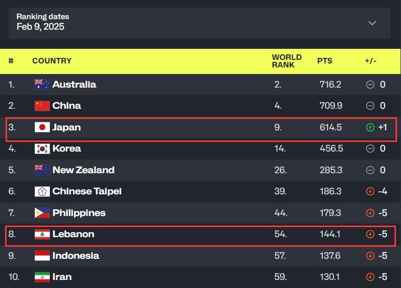401x288 pixels.
Task: Sort by the WORLD RANK column header
Action: coord(286,61)
